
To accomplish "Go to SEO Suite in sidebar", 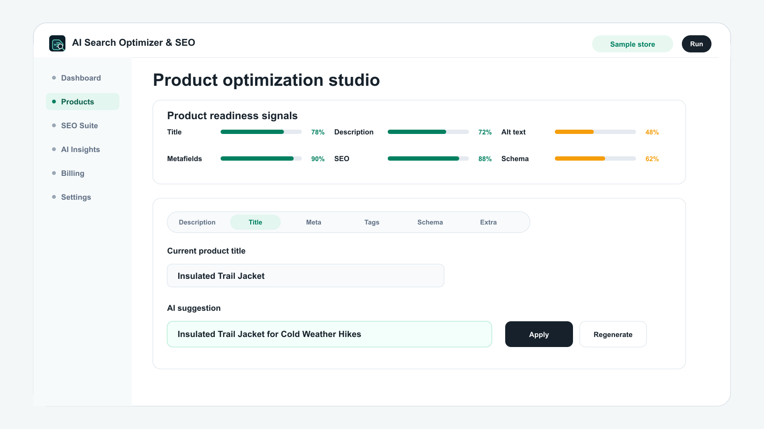I will coord(83,125).
